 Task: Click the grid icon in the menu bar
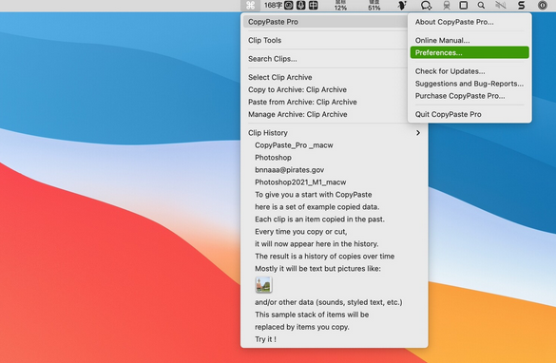click(x=313, y=6)
